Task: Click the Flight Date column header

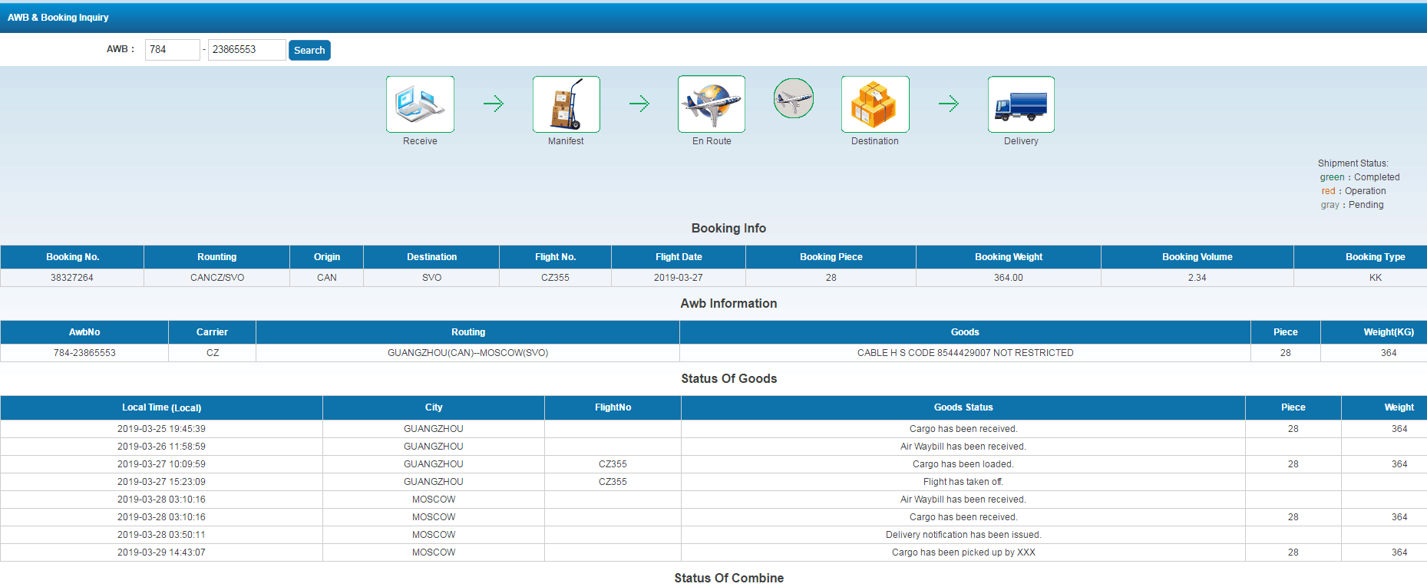Action: point(679,257)
